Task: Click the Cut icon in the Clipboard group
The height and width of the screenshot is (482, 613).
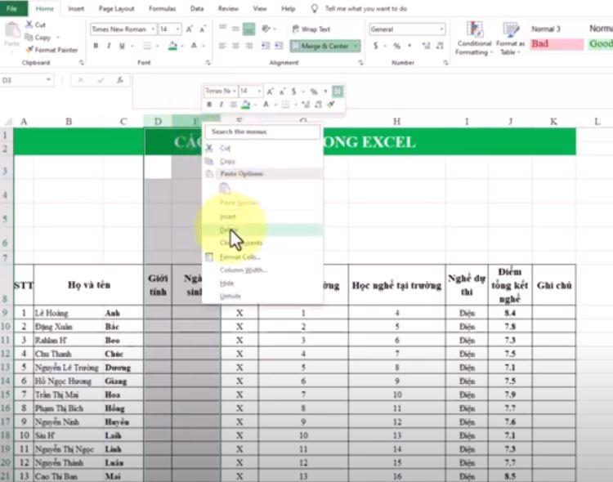Action: 29,25
